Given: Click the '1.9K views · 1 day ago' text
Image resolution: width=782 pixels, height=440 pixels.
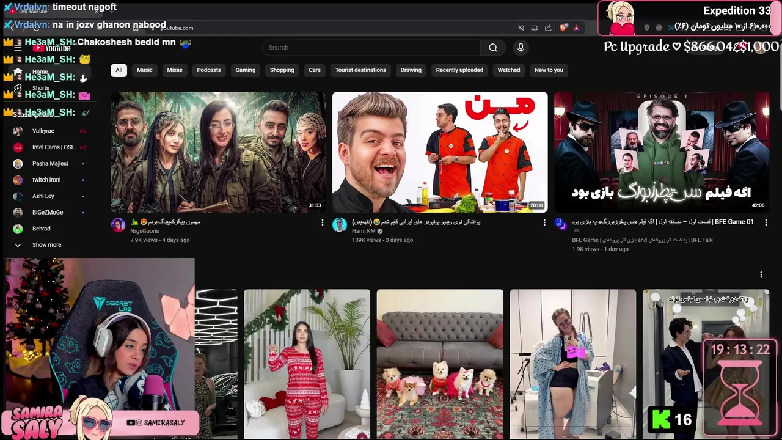Looking at the screenshot, I should click(x=600, y=249).
